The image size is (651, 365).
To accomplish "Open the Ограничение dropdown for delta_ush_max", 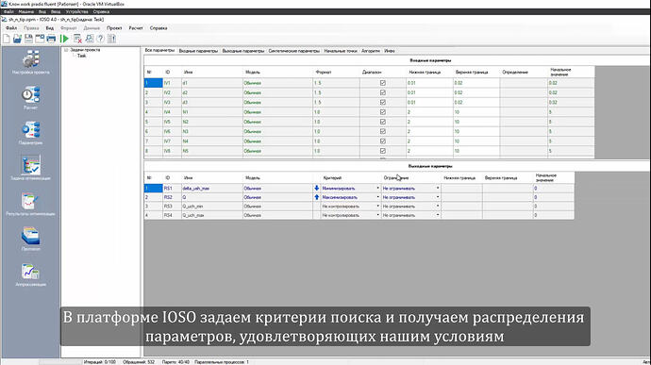I will [438, 188].
